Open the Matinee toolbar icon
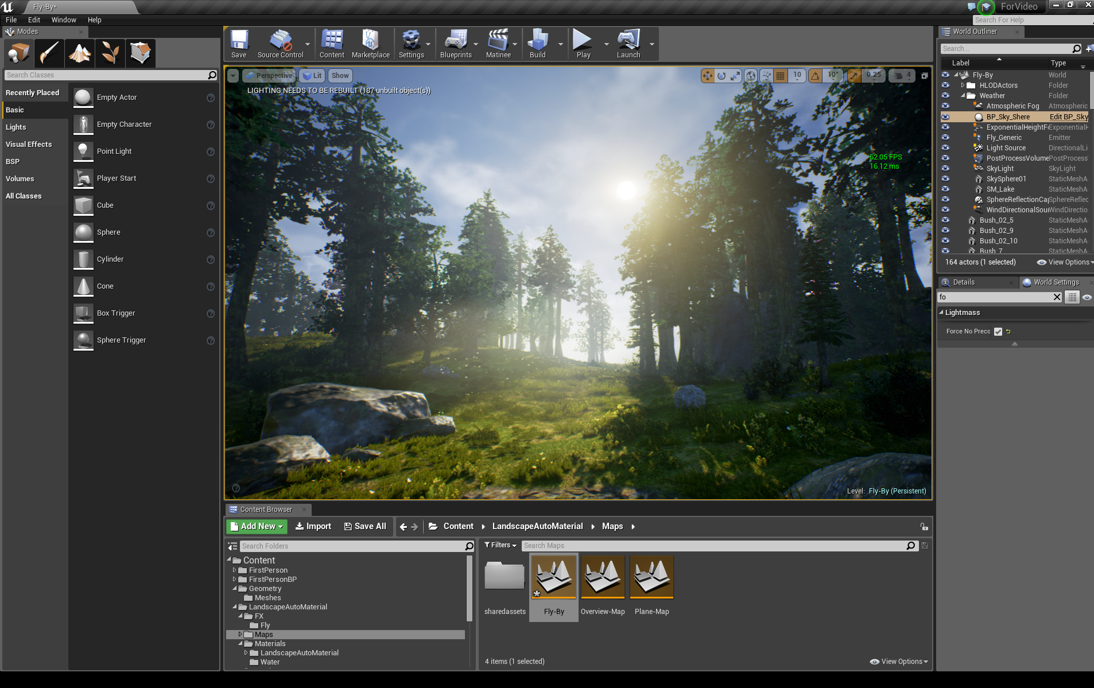The height and width of the screenshot is (688, 1094). [x=498, y=44]
